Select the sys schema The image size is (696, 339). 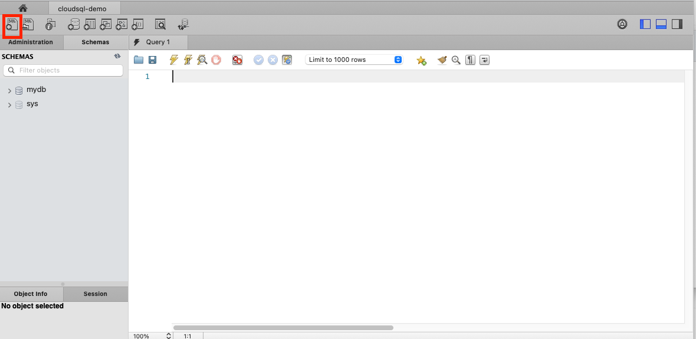[32, 104]
